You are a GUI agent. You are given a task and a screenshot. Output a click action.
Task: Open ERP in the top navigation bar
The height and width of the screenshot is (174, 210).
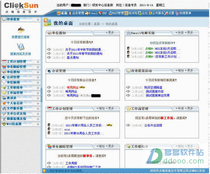pyautogui.click(x=103, y=13)
